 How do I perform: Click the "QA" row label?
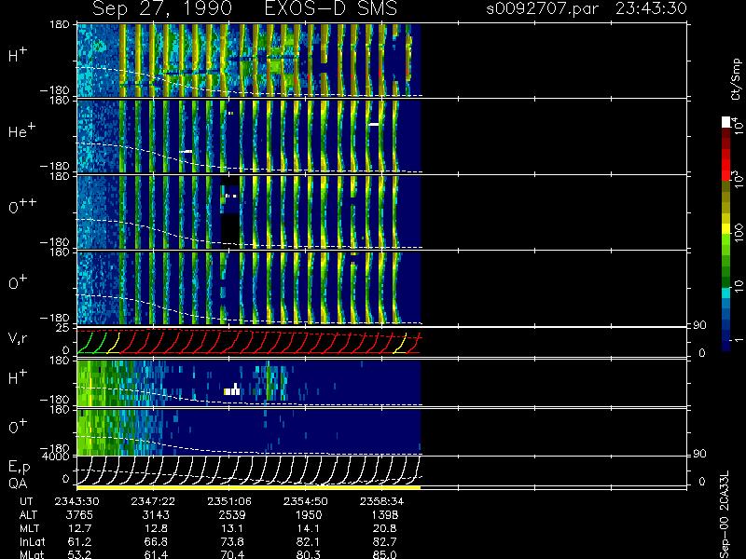click(x=18, y=483)
